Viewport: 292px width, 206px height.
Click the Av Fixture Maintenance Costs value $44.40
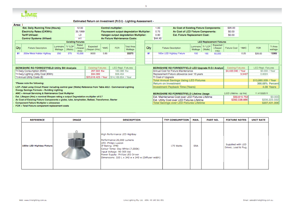[x=158, y=38]
